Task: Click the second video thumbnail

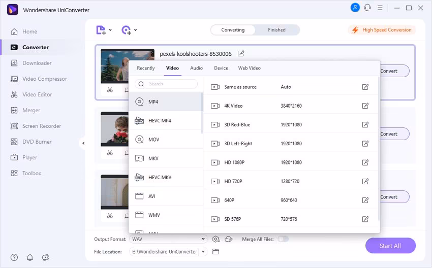Action: 115,129
